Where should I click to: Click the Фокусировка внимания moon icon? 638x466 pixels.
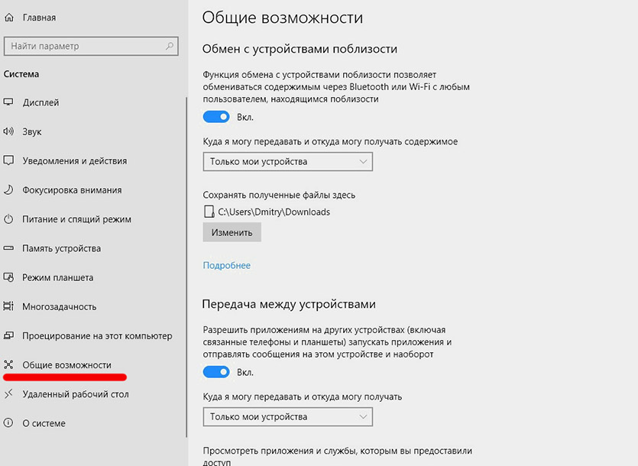coord(9,190)
